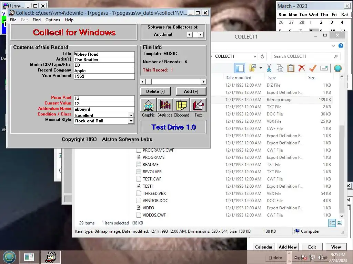Click the Paste clipboard icon in COLLECT1 toolbar
This screenshot has width=353, height=264.
(291, 68)
